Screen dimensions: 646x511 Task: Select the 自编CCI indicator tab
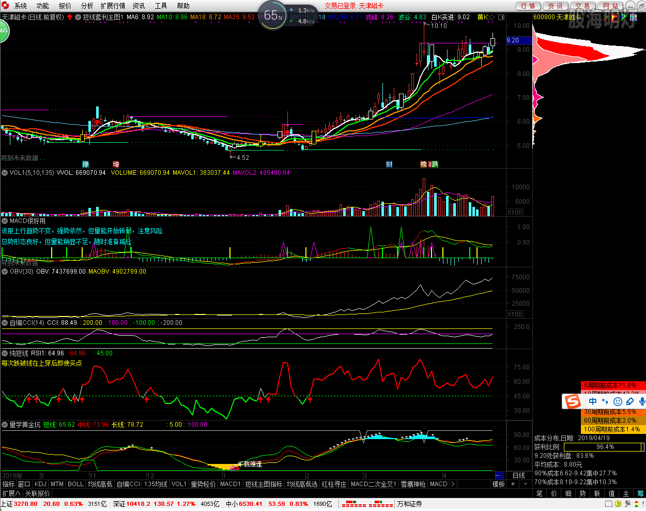pos(129,484)
